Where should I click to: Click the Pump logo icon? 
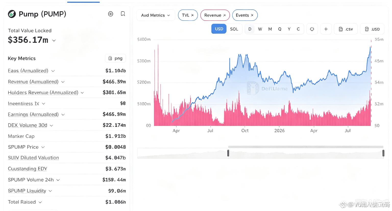(12, 14)
